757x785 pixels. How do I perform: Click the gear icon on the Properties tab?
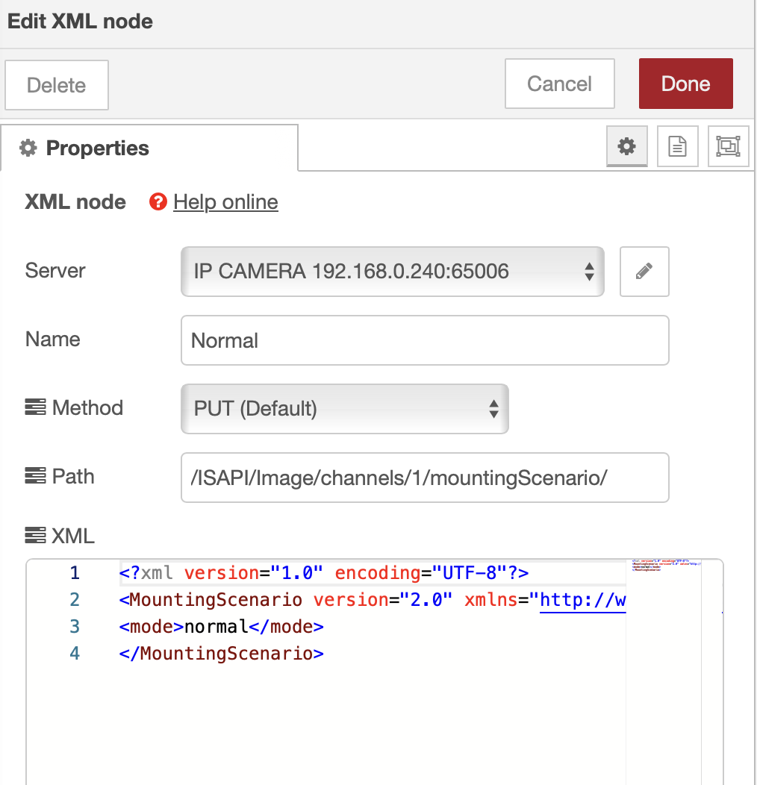click(x=28, y=147)
